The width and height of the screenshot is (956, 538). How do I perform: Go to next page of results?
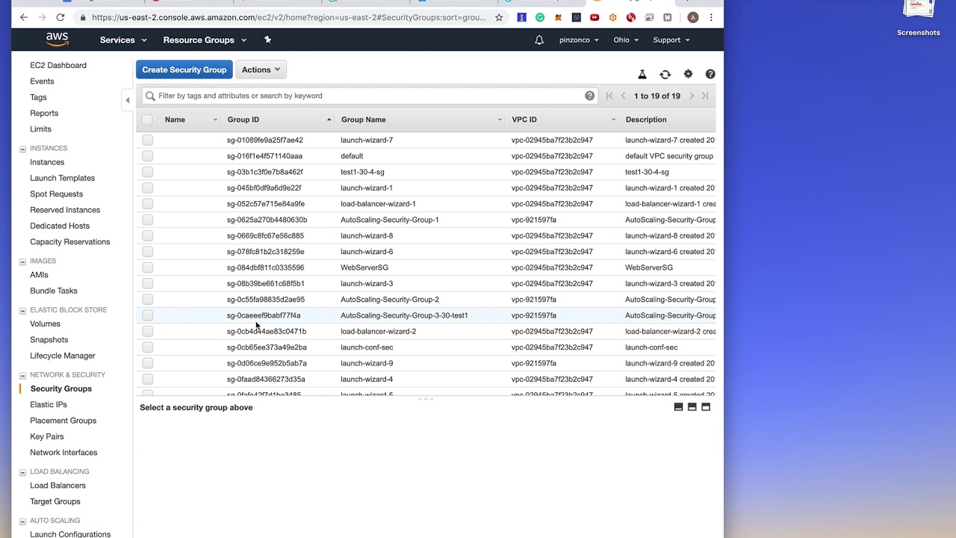[692, 96]
